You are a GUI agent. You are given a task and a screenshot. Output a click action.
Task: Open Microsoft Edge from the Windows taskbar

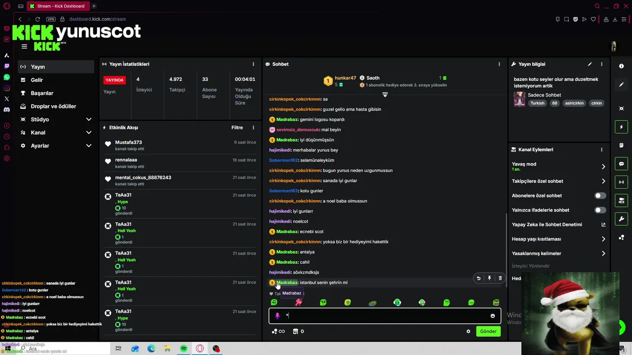click(151, 349)
